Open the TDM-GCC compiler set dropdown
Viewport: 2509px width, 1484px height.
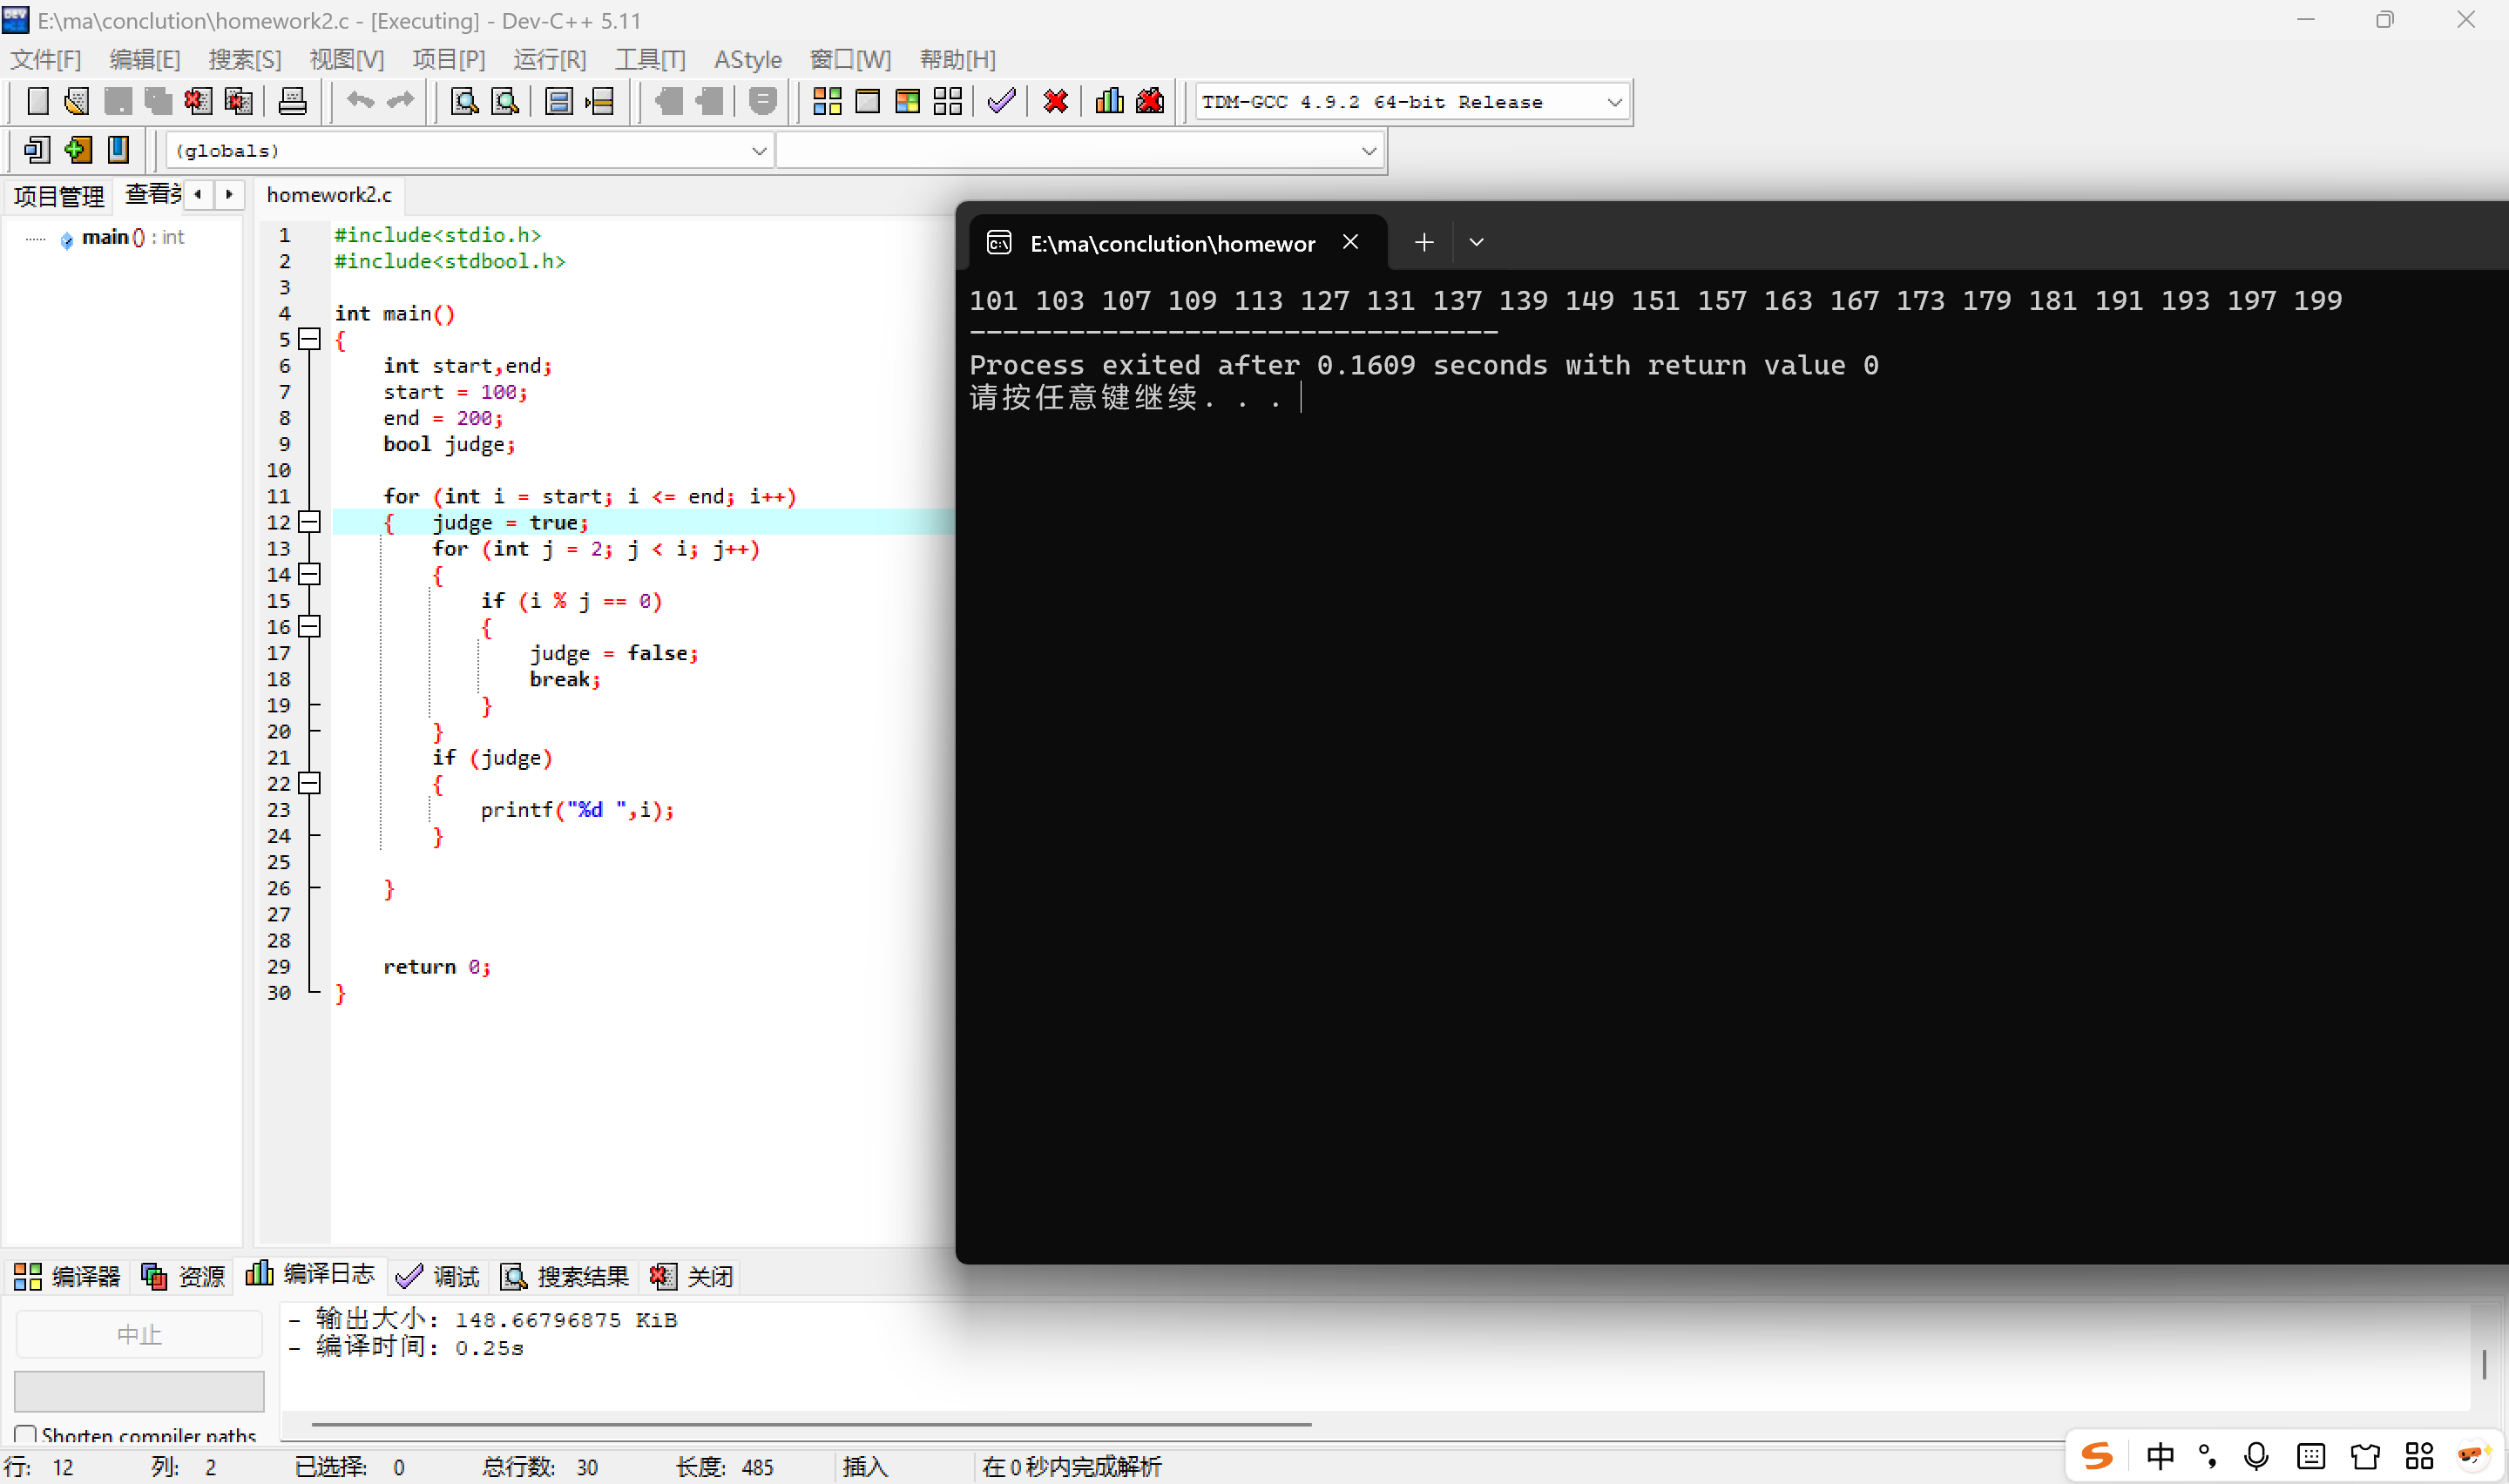point(1613,102)
